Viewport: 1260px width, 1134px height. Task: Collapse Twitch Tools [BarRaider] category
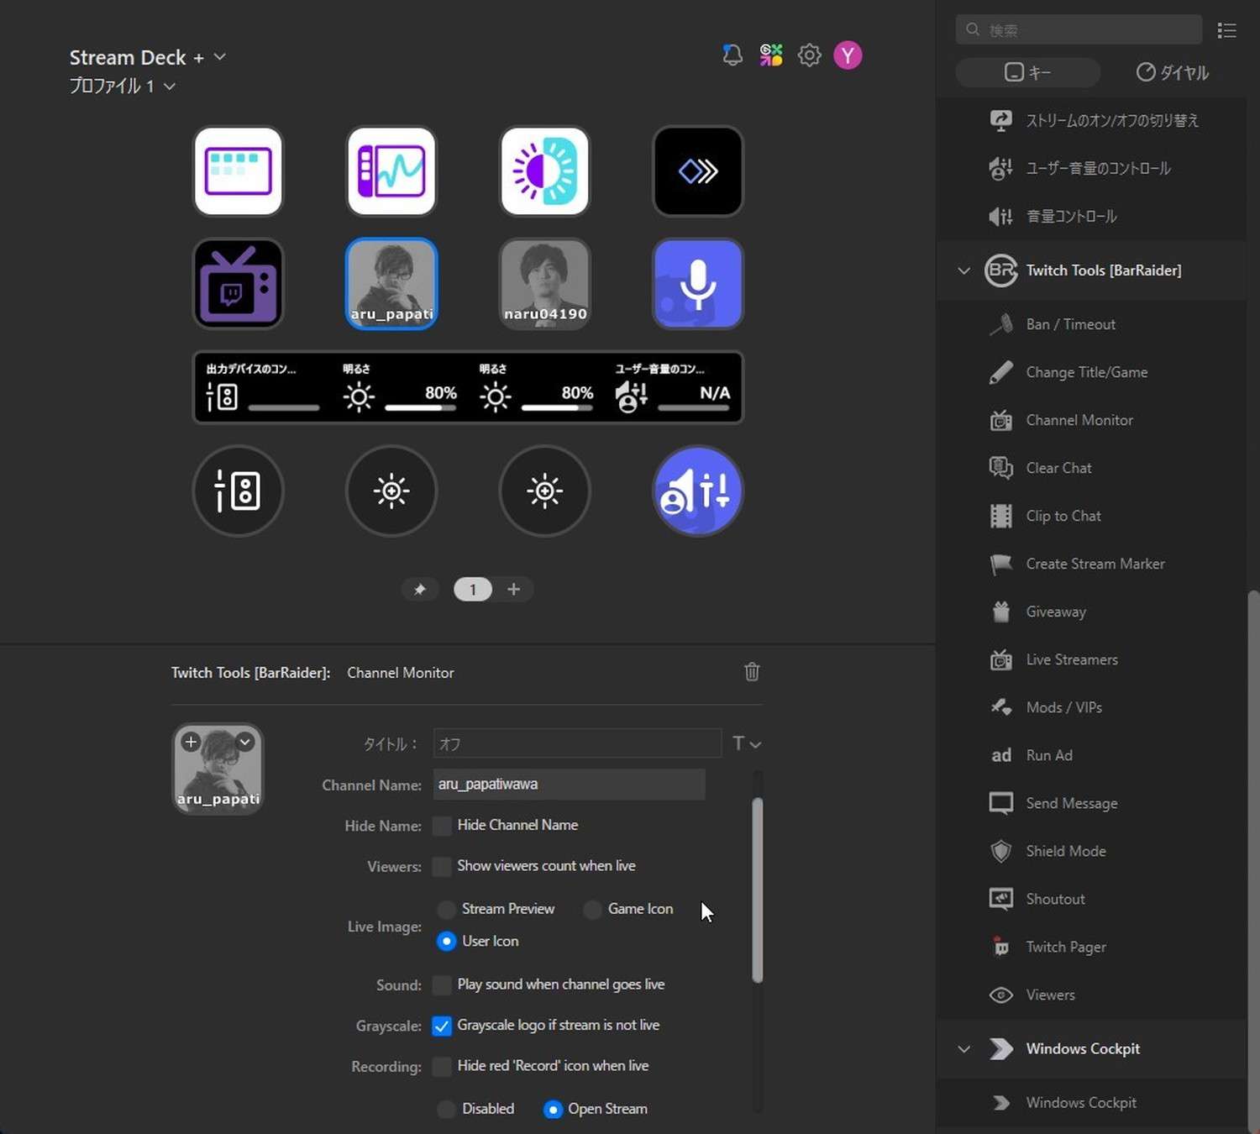coord(964,270)
